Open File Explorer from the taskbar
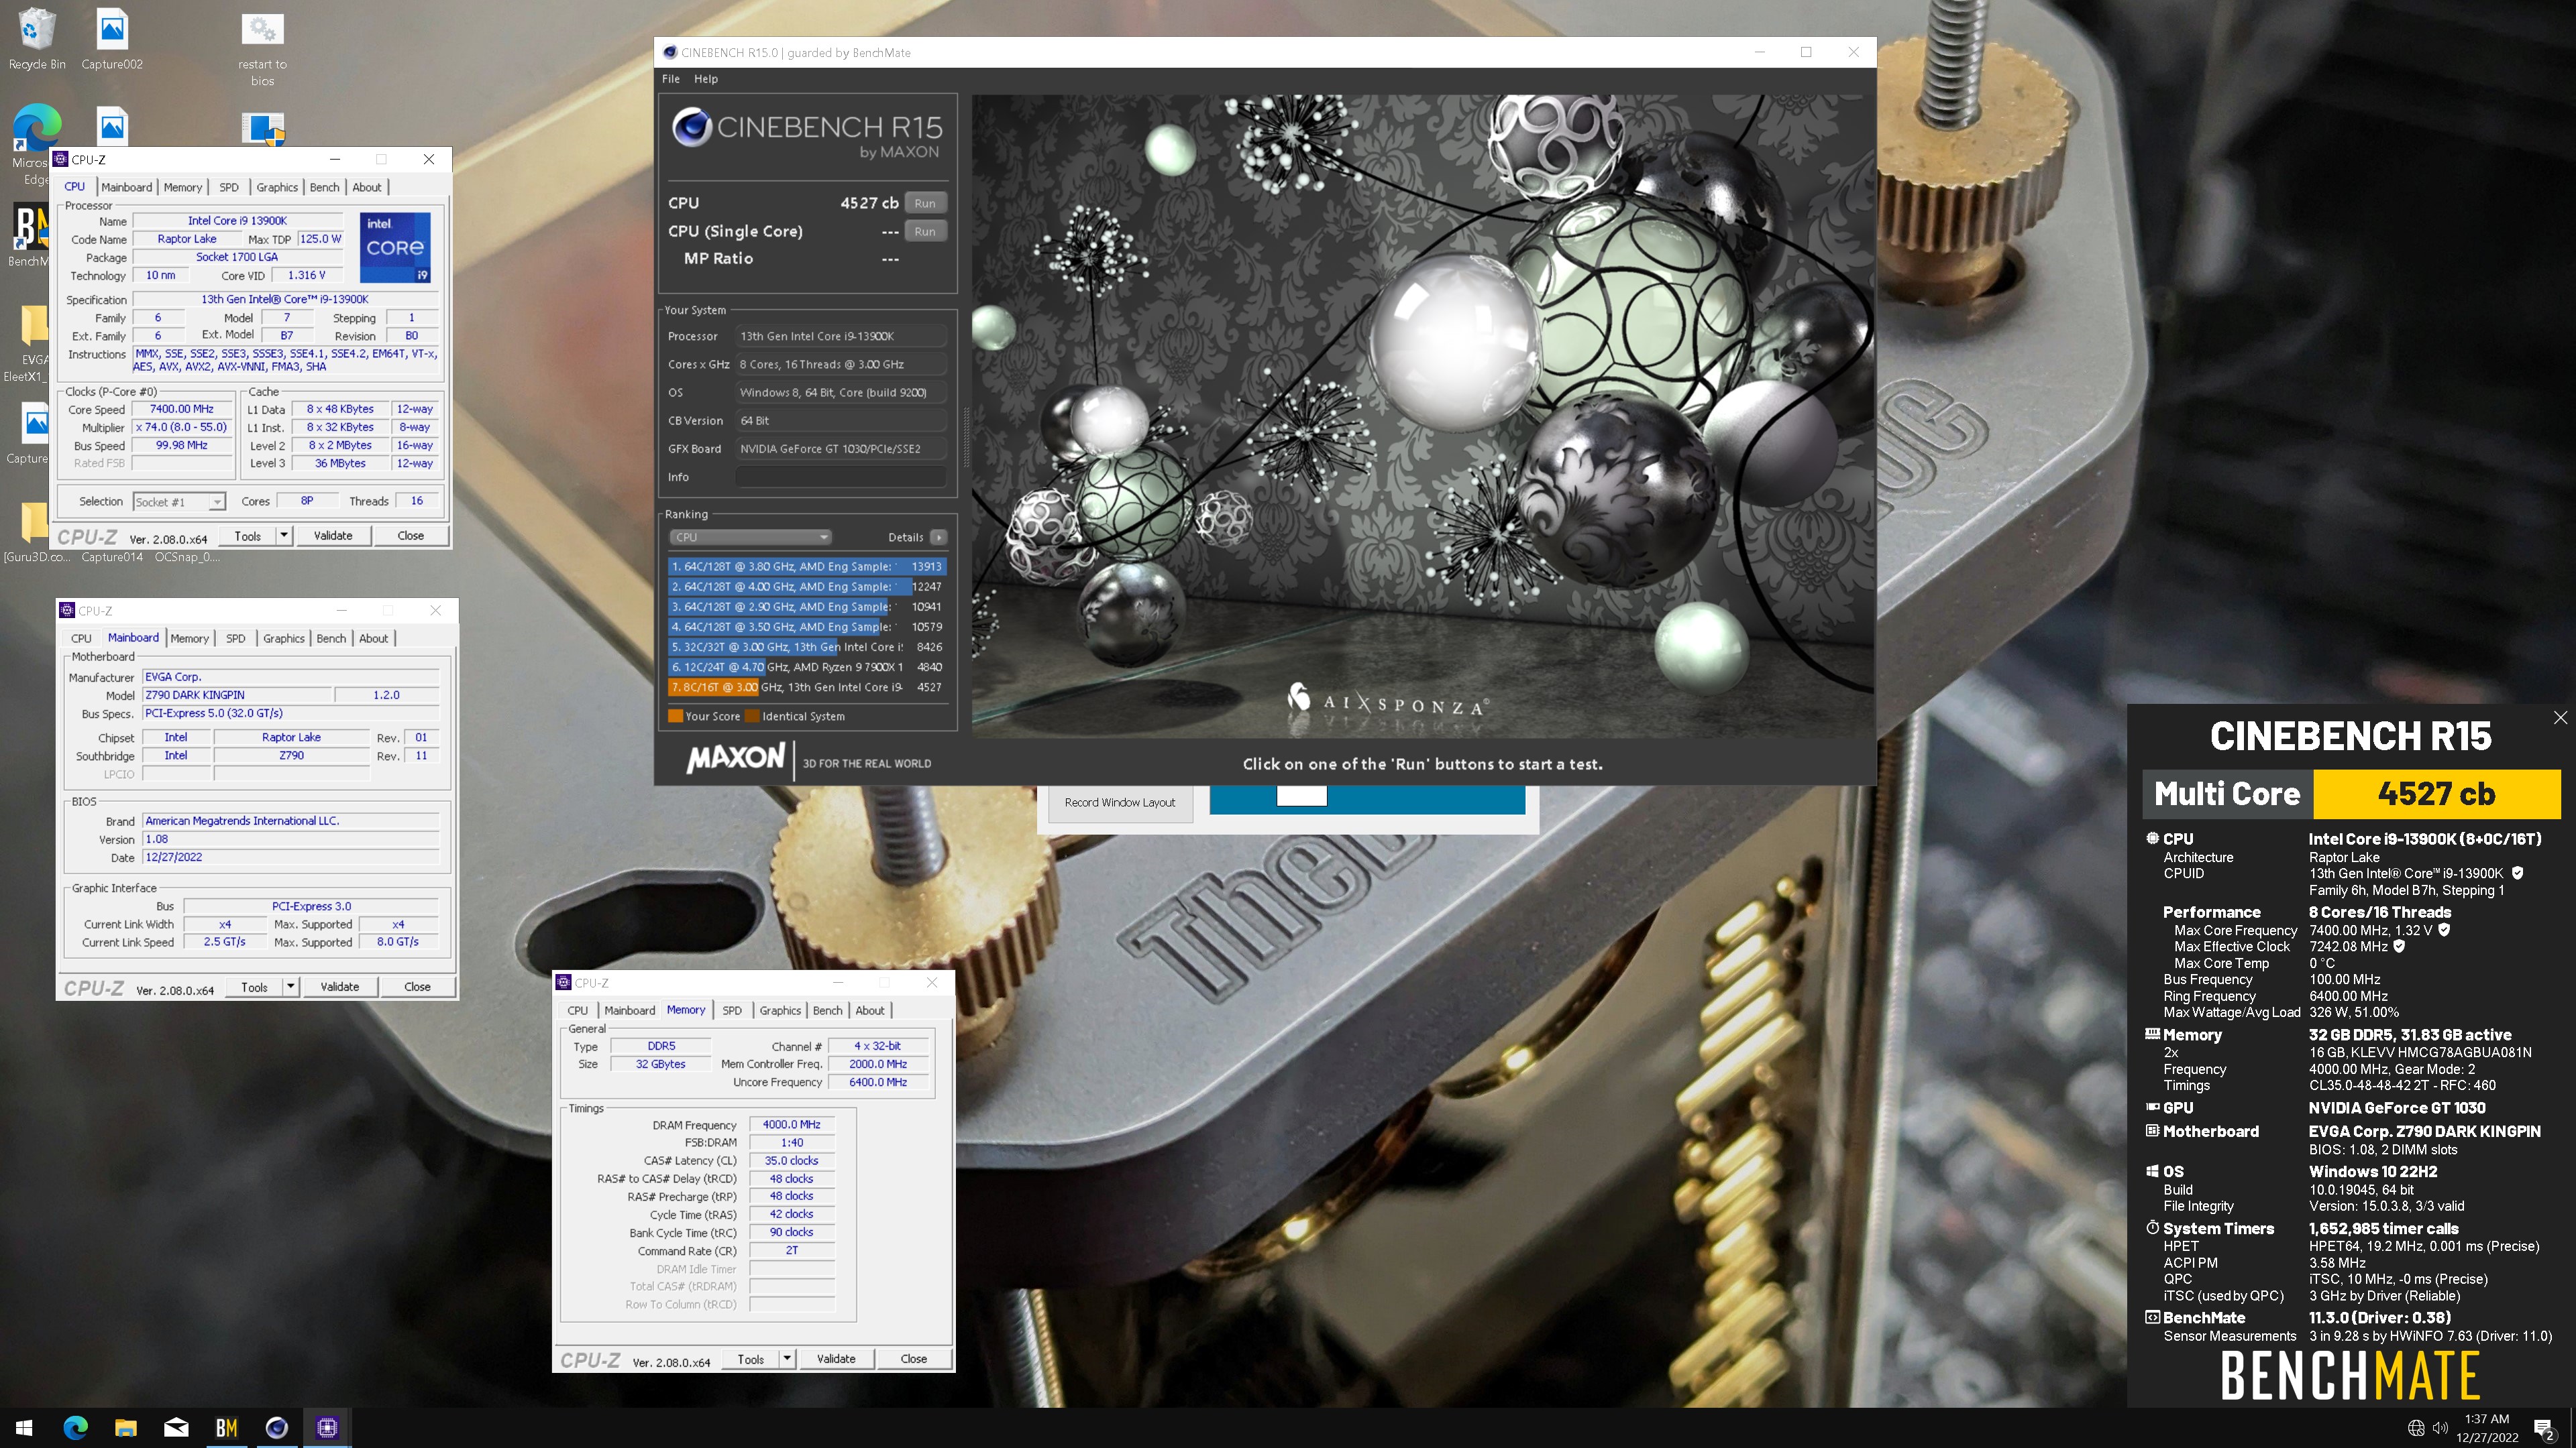This screenshot has width=2576, height=1448. 125,1427
